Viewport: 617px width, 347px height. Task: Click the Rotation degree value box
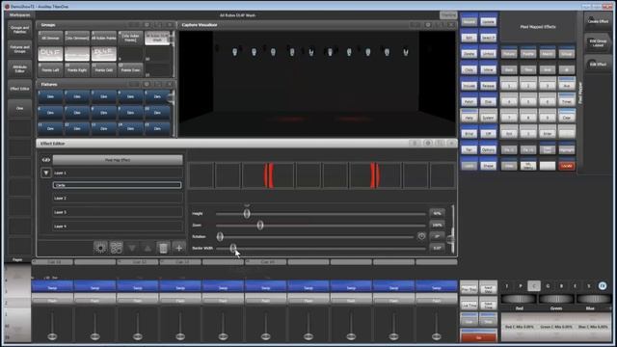(437, 236)
